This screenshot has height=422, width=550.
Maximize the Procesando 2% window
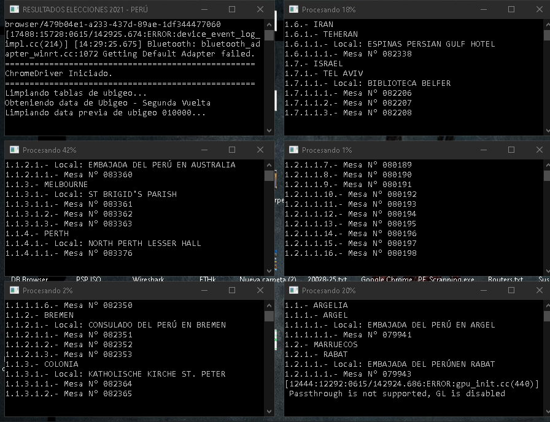(x=232, y=291)
